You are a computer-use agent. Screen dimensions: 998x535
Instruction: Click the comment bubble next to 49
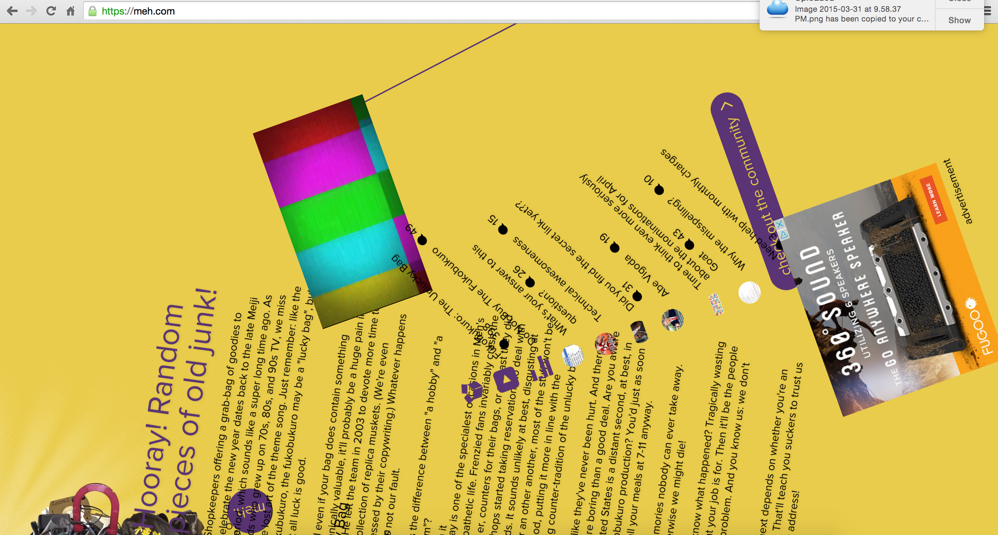click(422, 240)
